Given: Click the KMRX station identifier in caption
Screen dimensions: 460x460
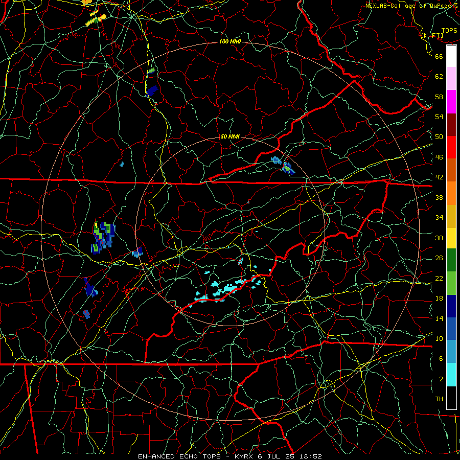Looking at the screenshot, I should tap(243, 456).
